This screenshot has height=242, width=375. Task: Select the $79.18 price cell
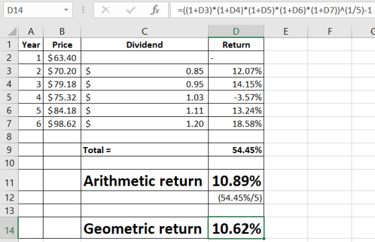[x=62, y=84]
